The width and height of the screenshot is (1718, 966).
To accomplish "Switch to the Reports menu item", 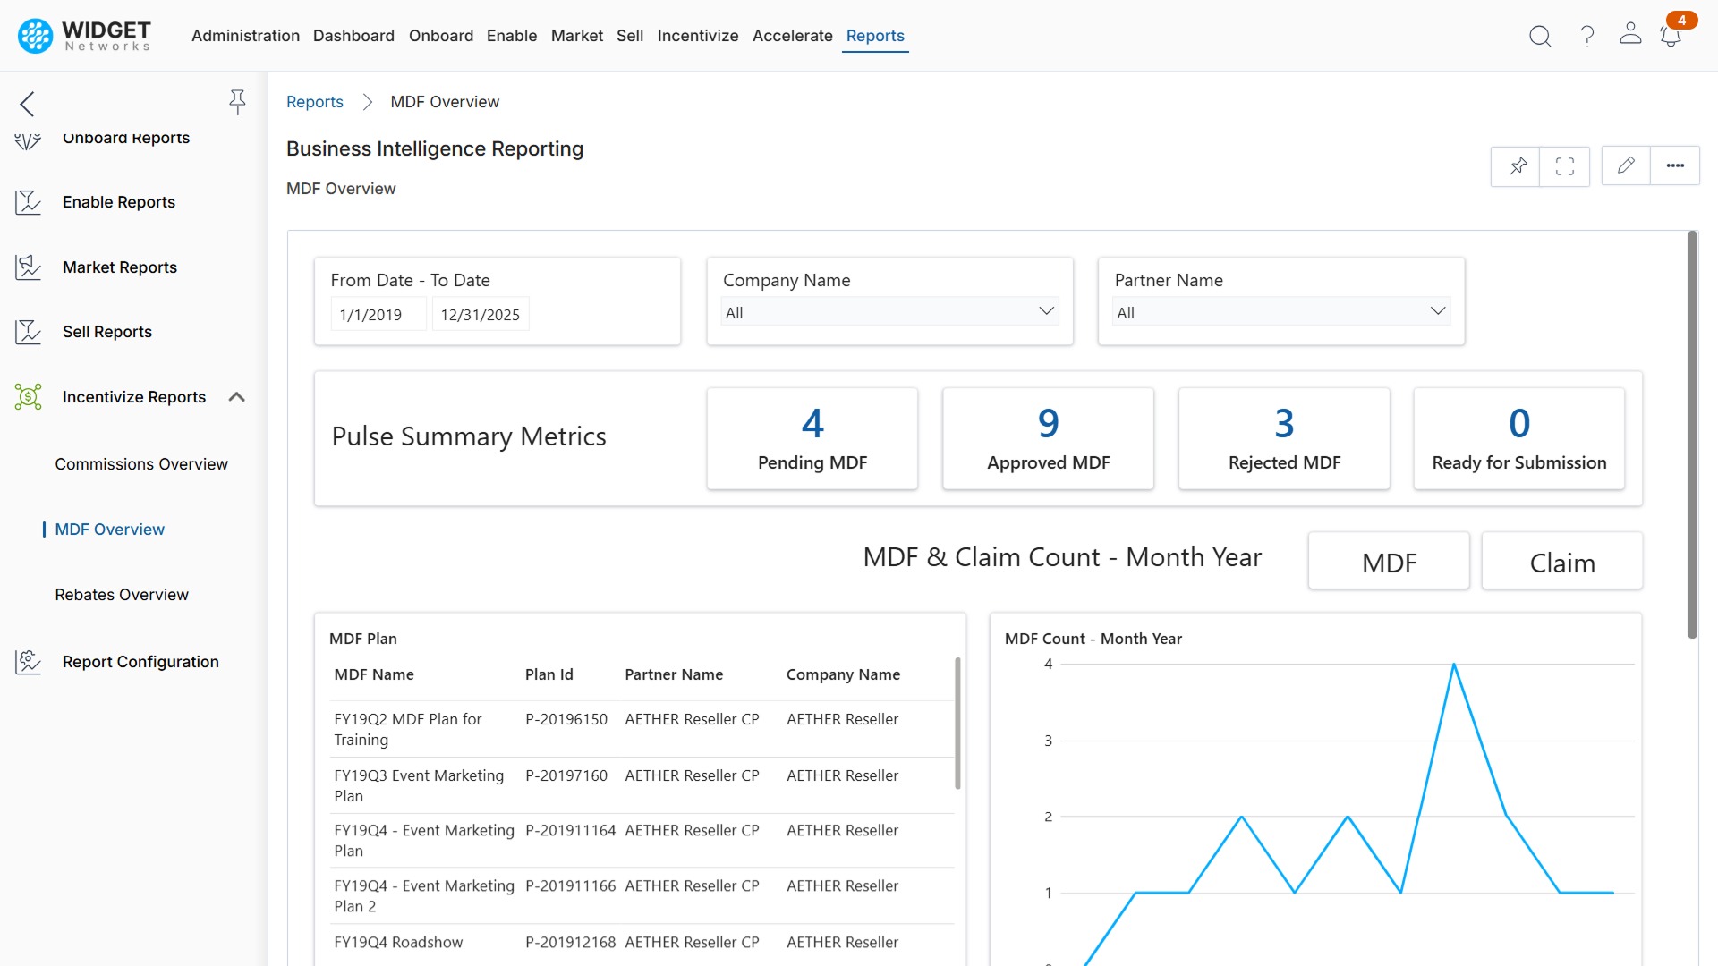I will click(875, 36).
